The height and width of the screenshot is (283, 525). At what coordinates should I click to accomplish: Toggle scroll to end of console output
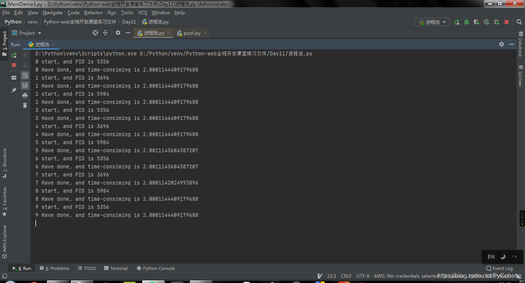pos(25,85)
